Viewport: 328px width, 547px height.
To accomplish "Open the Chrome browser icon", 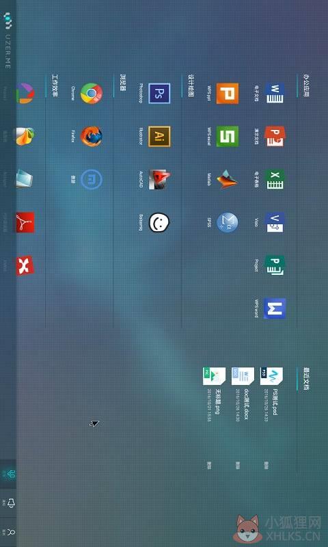I will click(x=92, y=93).
